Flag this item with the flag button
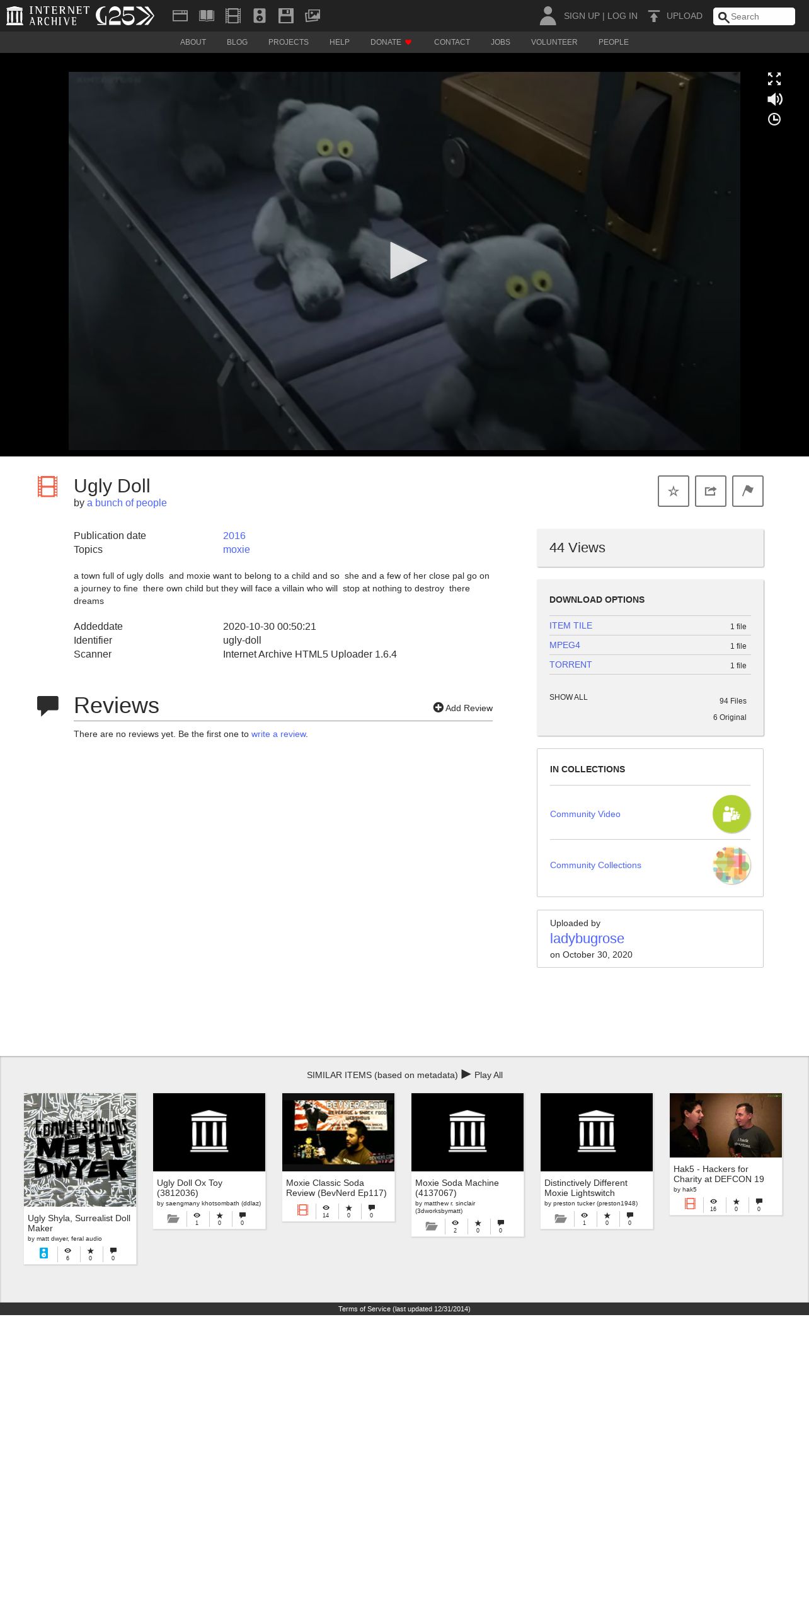 tap(748, 491)
